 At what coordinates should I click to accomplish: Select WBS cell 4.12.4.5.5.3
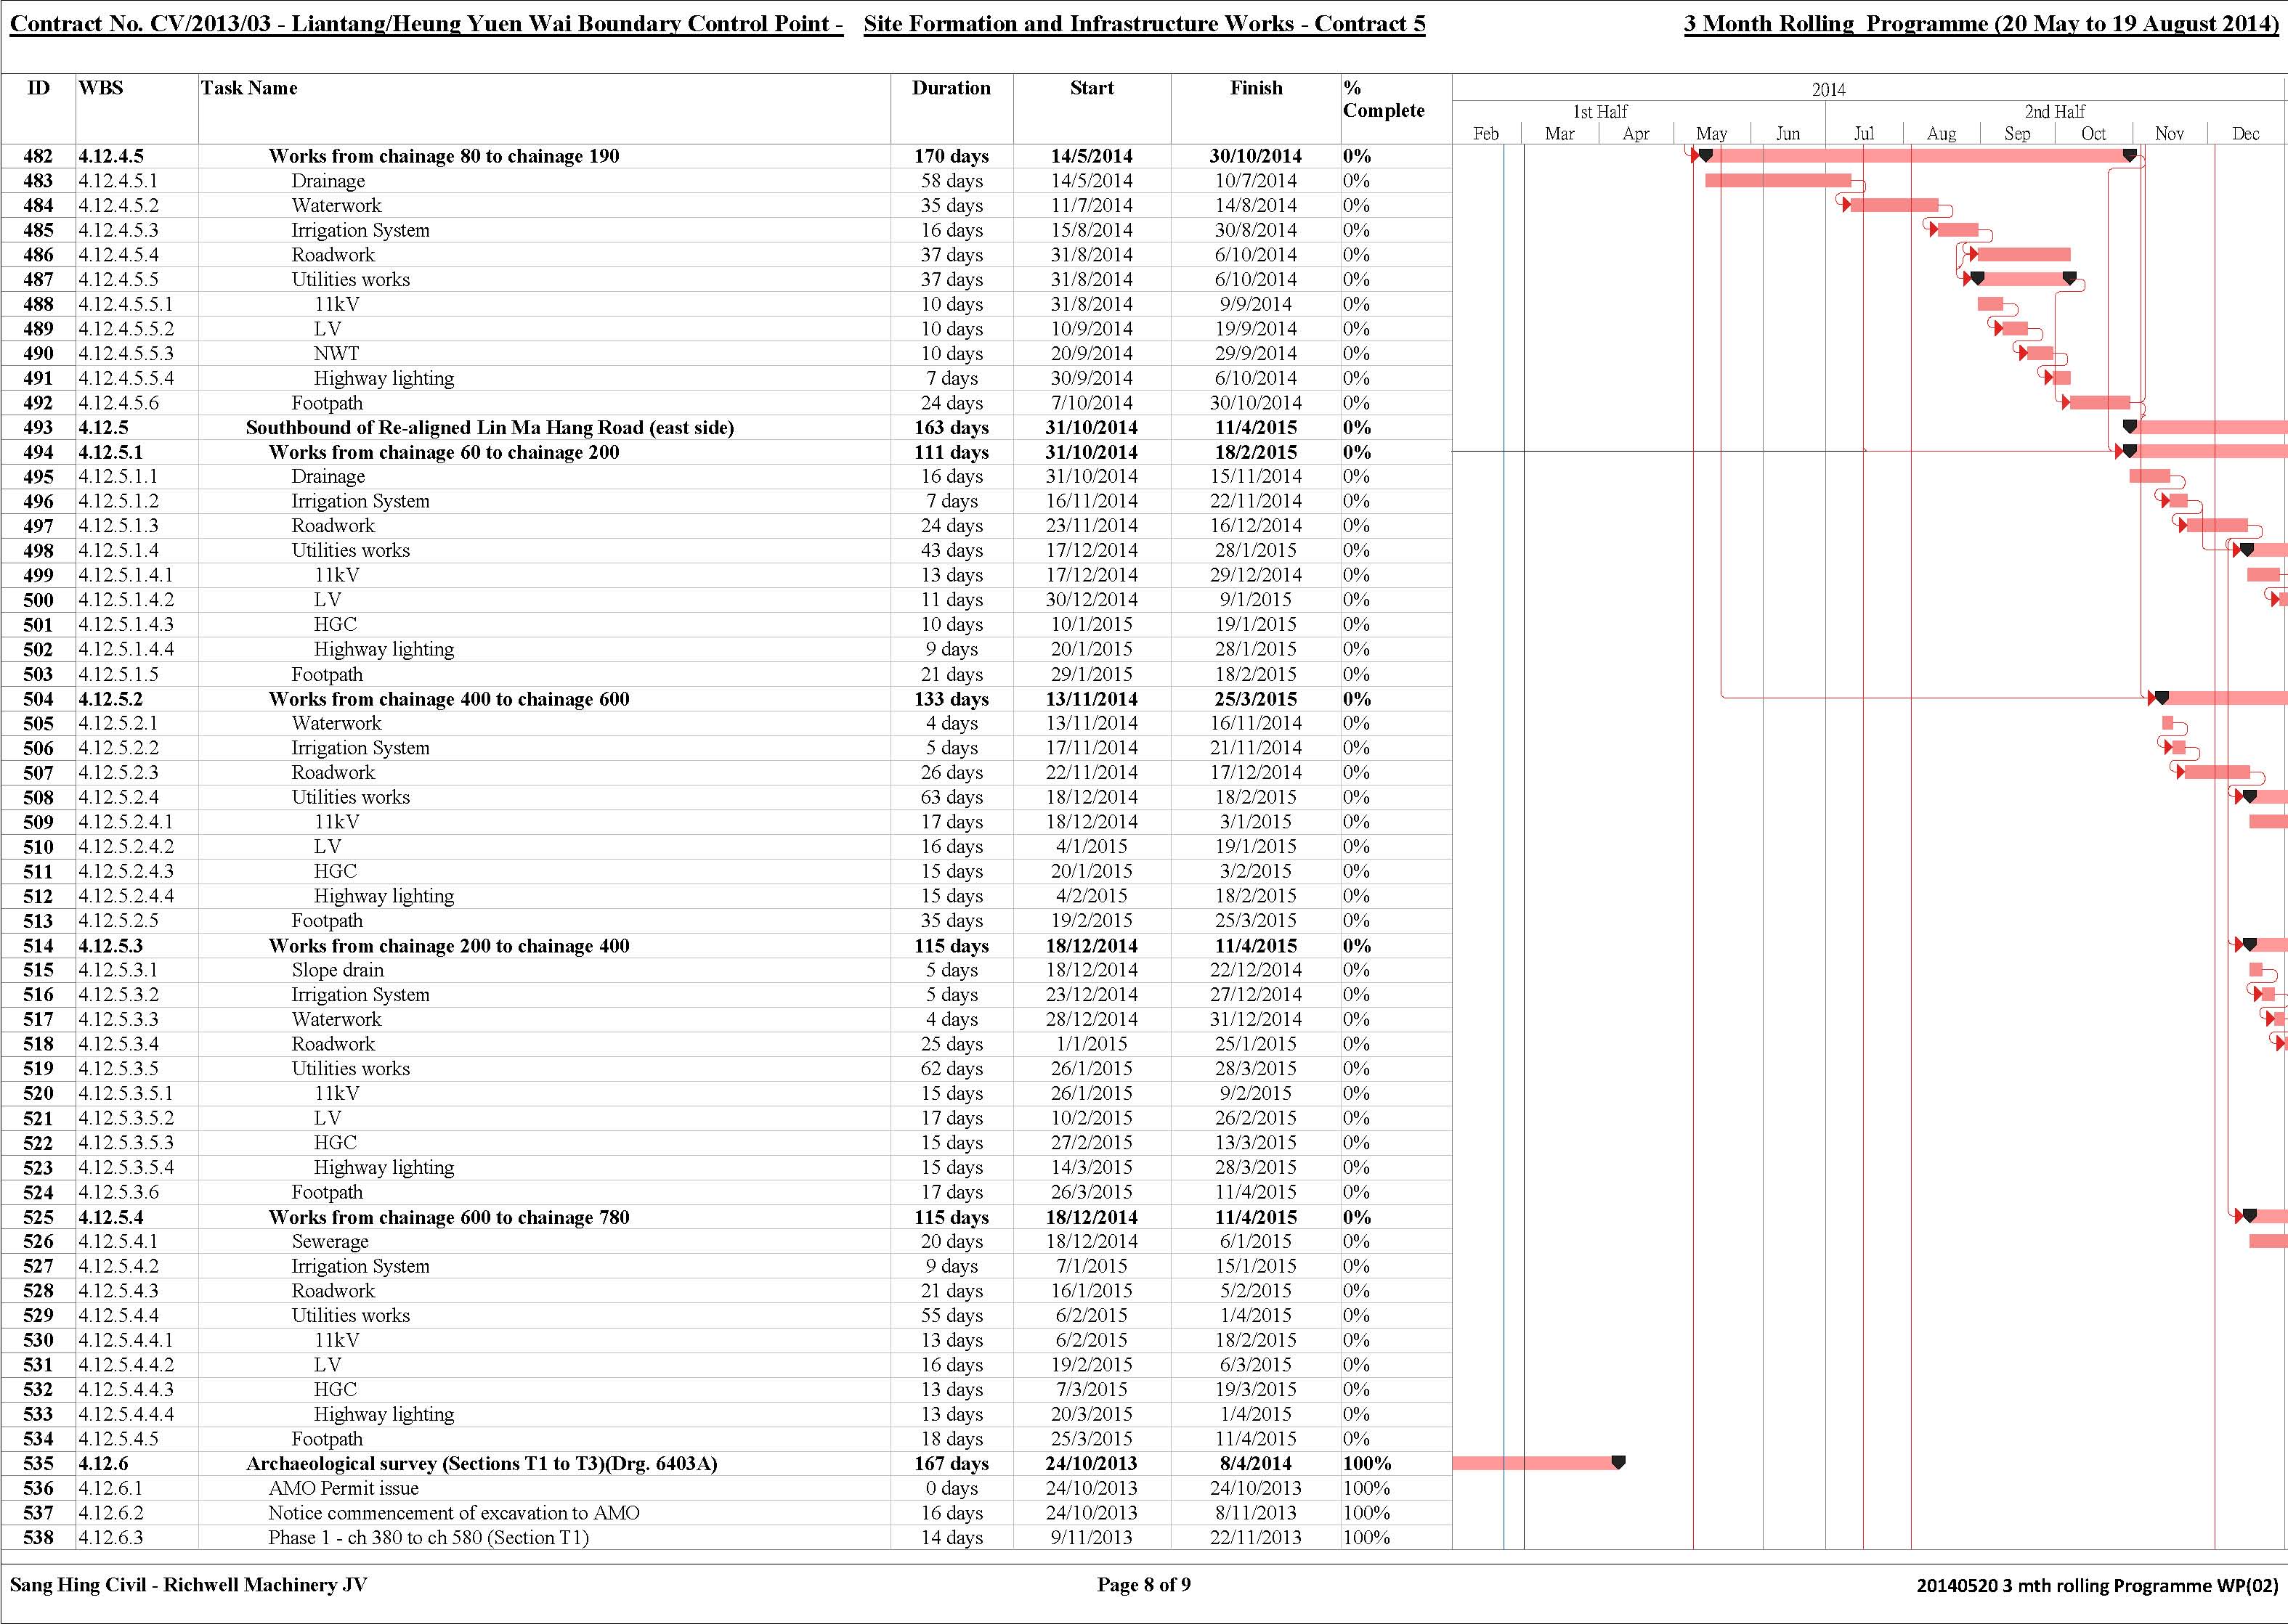coord(126,354)
